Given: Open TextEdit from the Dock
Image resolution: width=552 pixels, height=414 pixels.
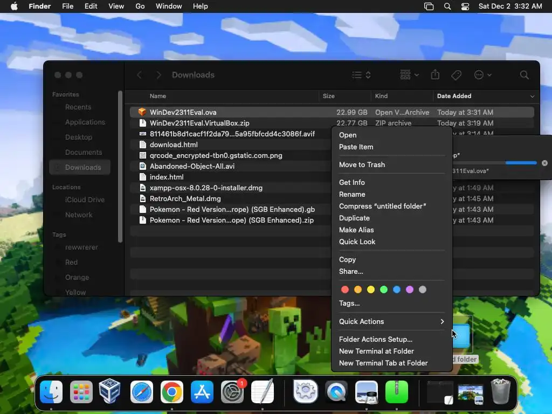Looking at the screenshot, I should click(263, 392).
